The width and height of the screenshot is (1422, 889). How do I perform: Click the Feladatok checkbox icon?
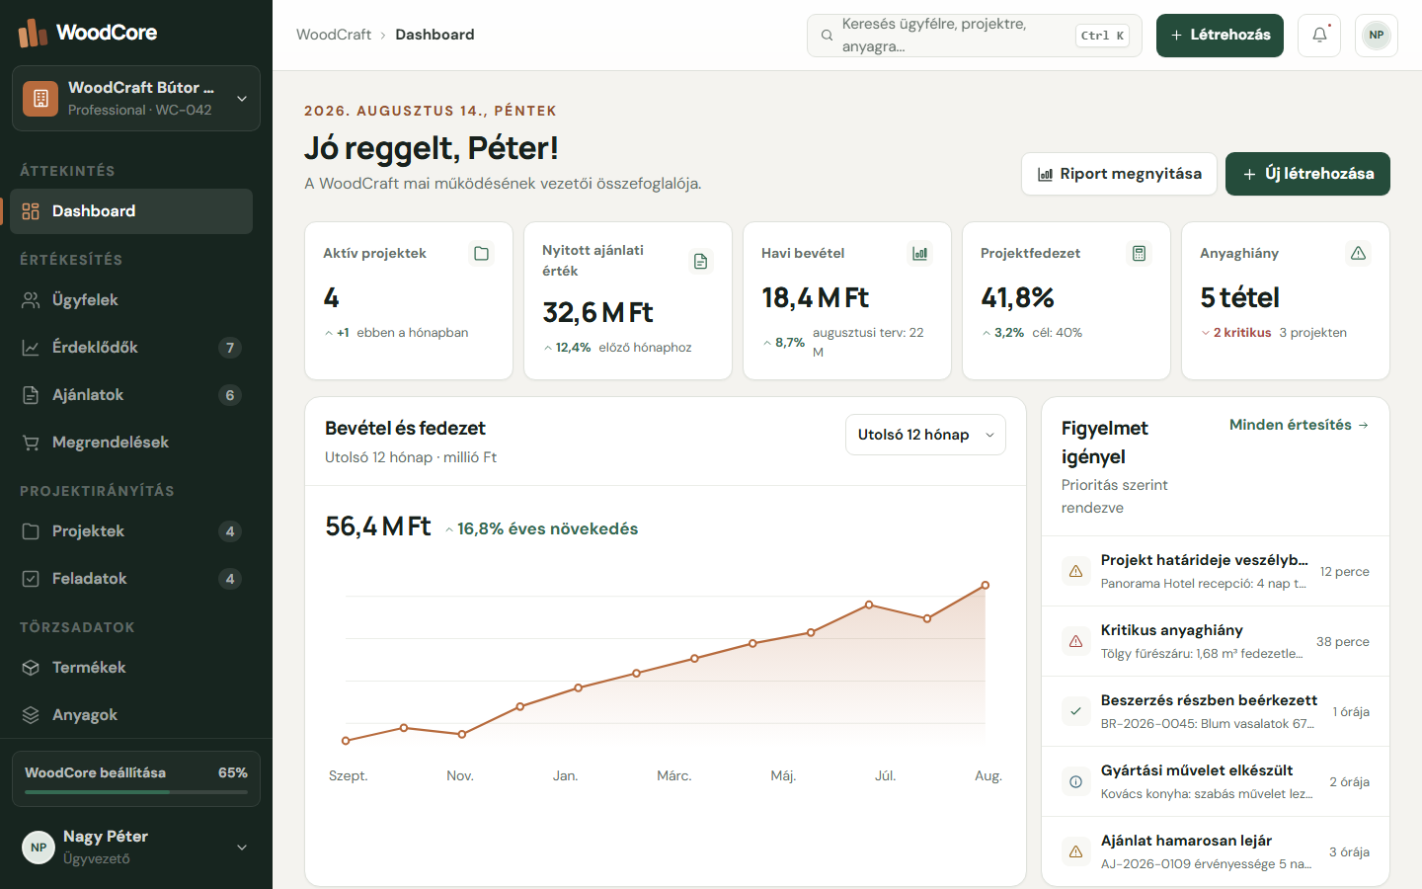pos(31,579)
